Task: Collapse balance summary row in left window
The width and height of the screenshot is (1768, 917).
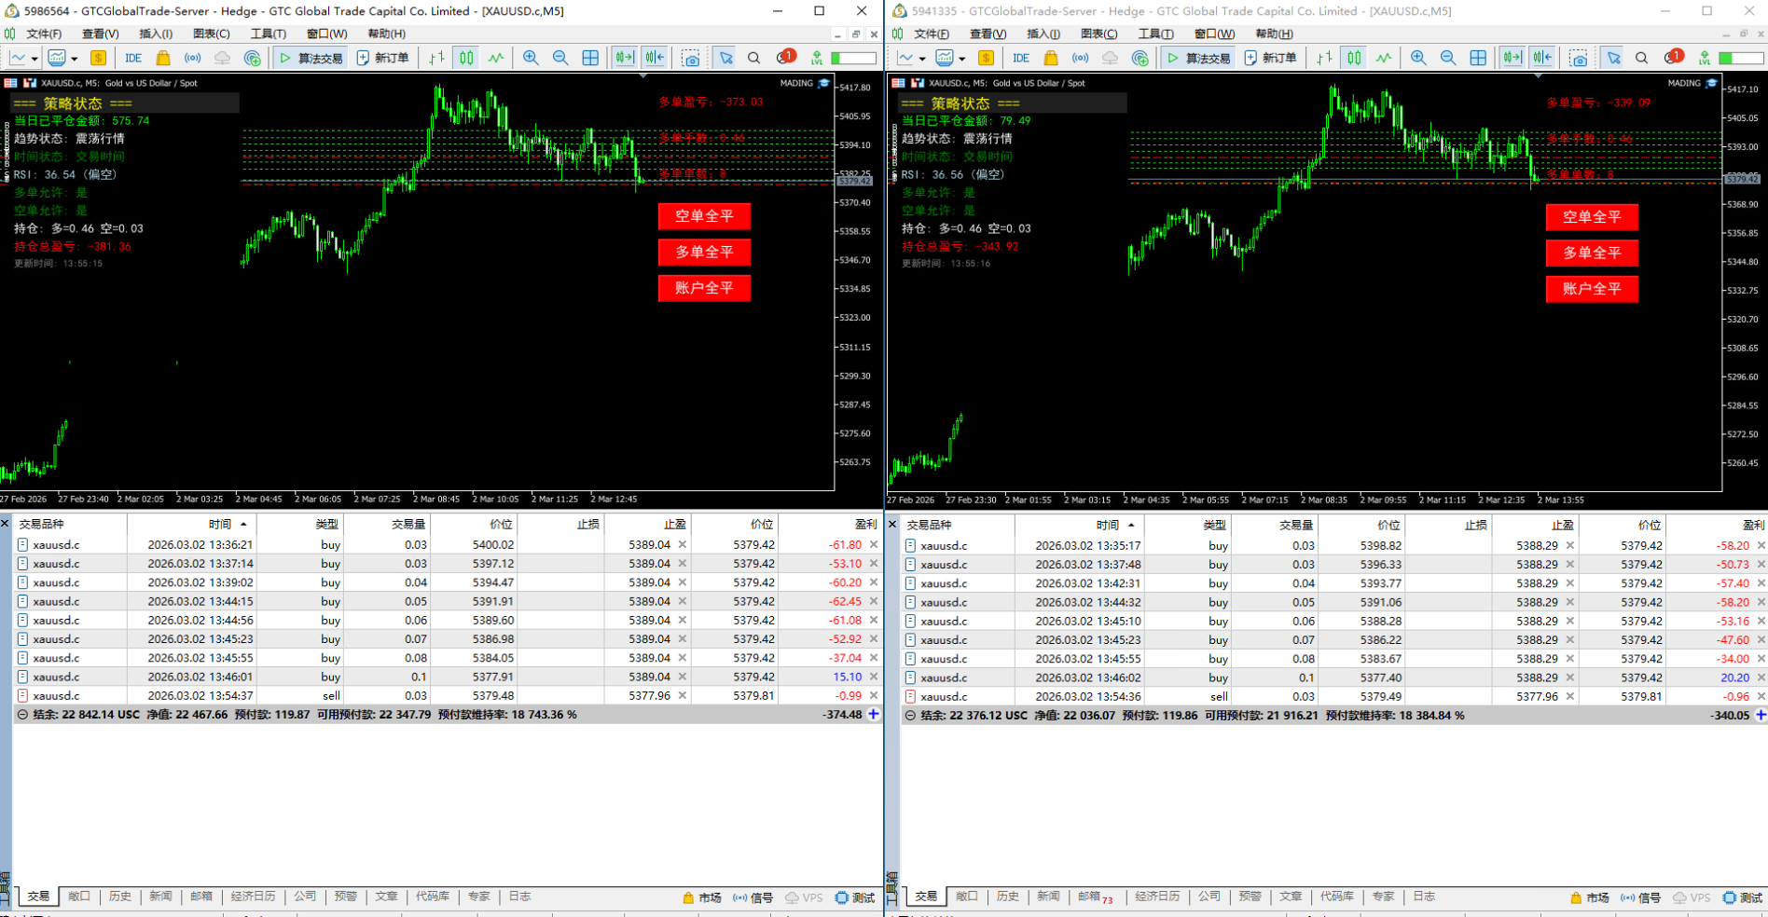Action: coord(22,715)
